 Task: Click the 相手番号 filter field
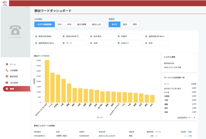point(100,36)
